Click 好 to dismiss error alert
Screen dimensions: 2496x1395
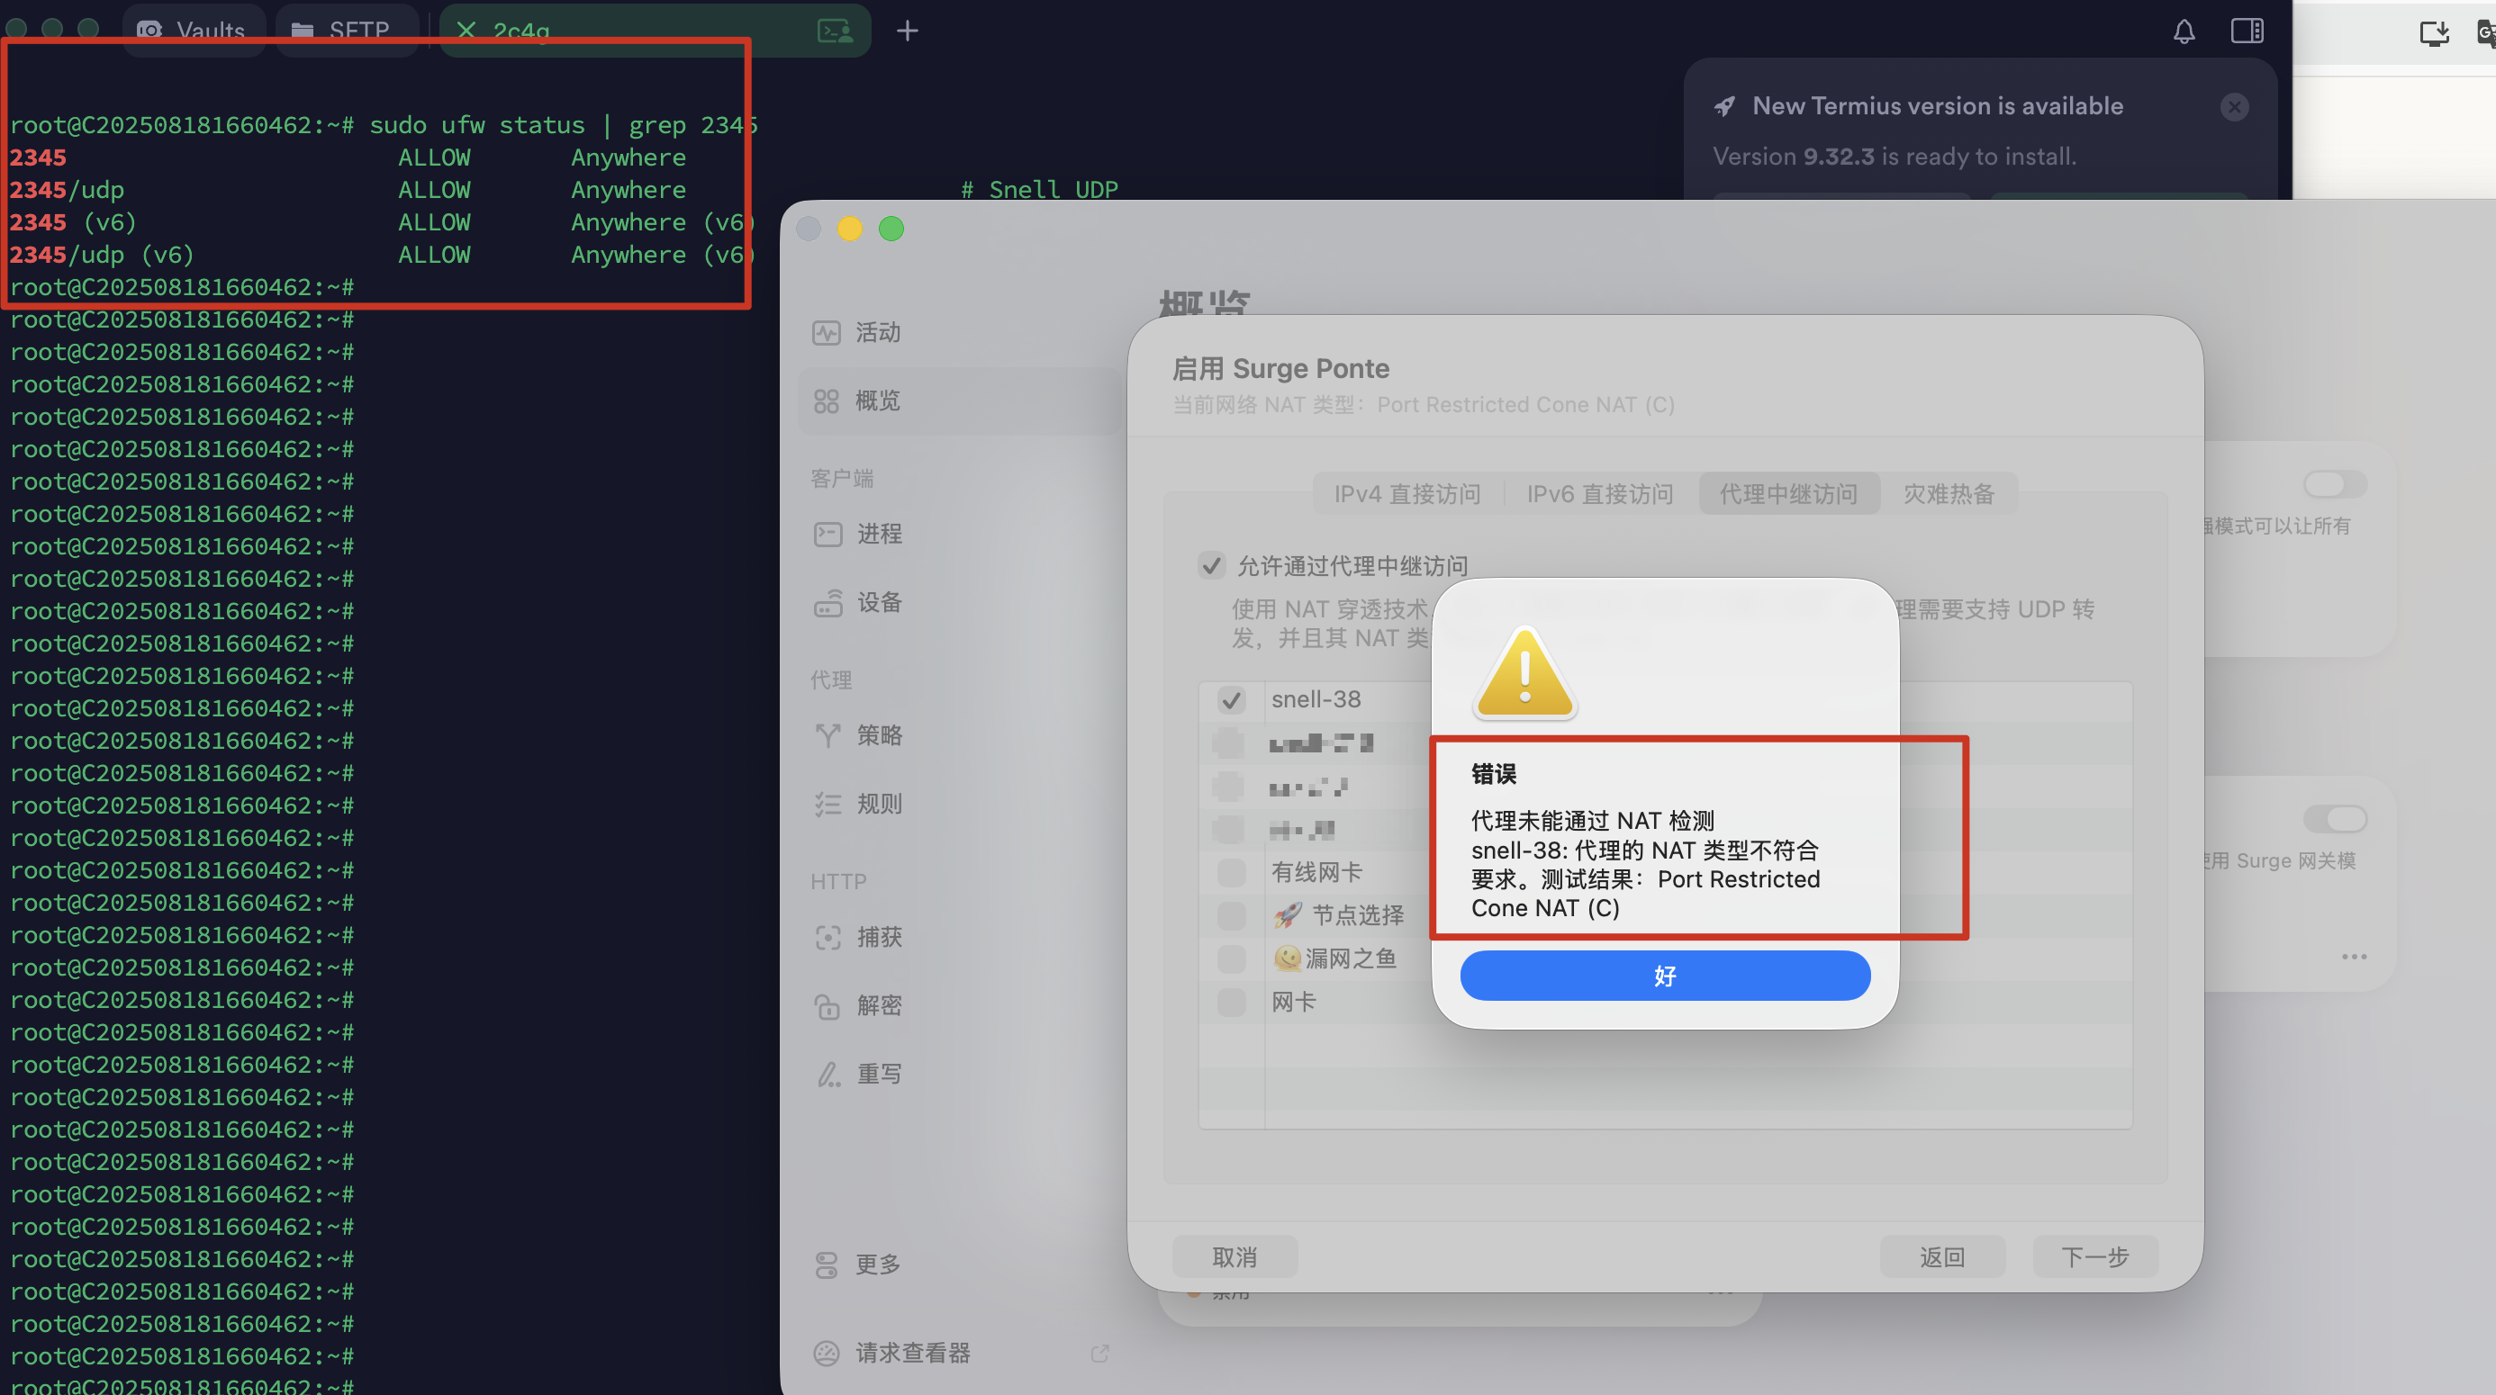click(1665, 976)
